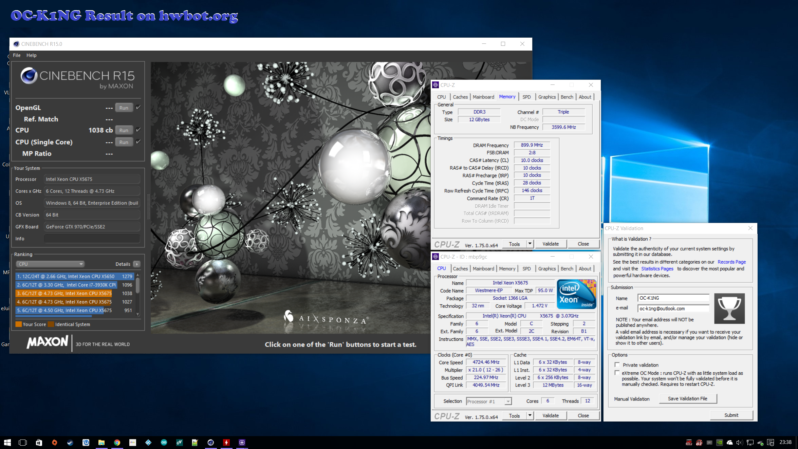Open NVIDIA tray icon
798x449 pixels.
720,443
